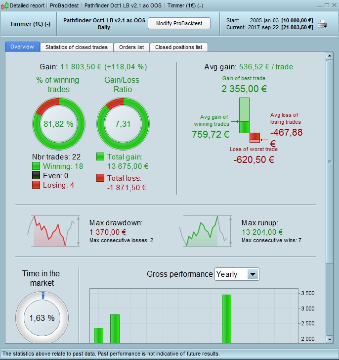Viewport: 339px width, 360px height.
Task: Click the max runup chart thumbnail
Action: click(206, 231)
